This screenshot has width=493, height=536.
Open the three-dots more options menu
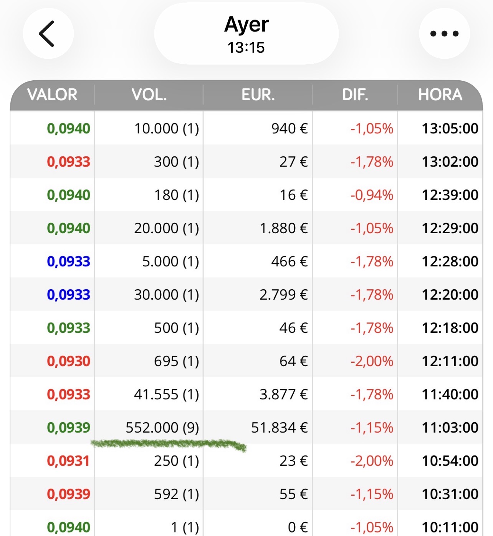pos(444,33)
